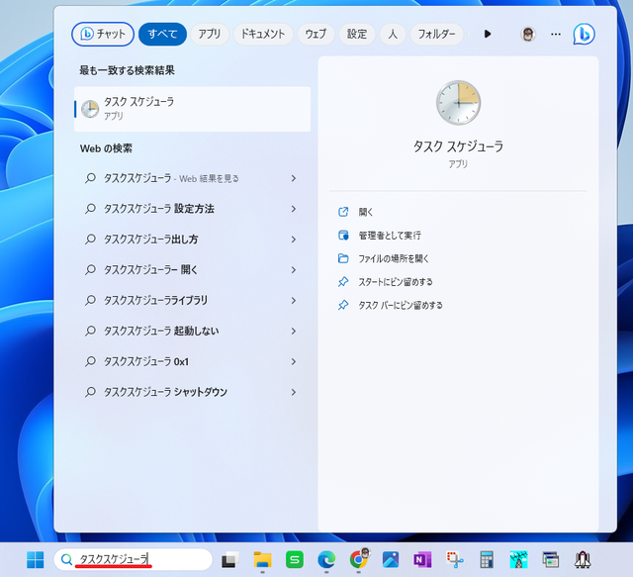Select suggestion タスクスケジューラ 設定方法
The width and height of the screenshot is (633, 577).
click(x=192, y=209)
